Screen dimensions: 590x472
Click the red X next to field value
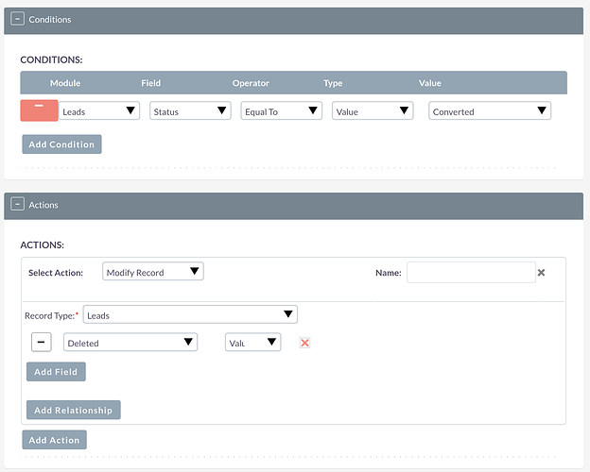coord(304,343)
